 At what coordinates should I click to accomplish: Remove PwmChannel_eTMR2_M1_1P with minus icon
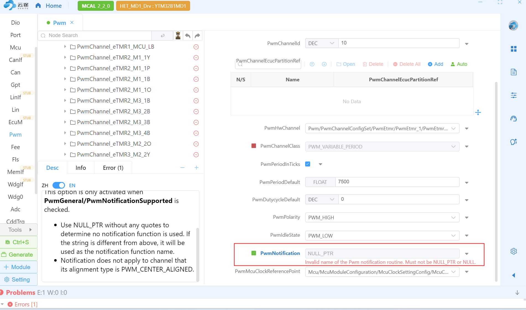coord(196,69)
